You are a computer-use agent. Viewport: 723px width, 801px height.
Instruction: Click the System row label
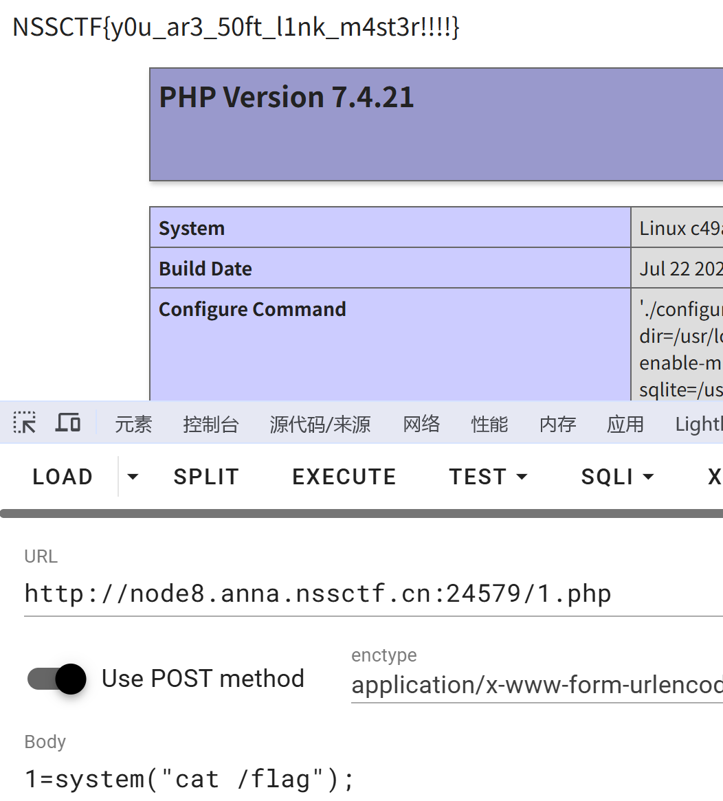[192, 228]
